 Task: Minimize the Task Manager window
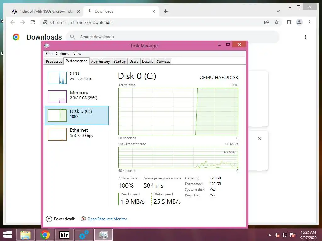coord(219,45)
